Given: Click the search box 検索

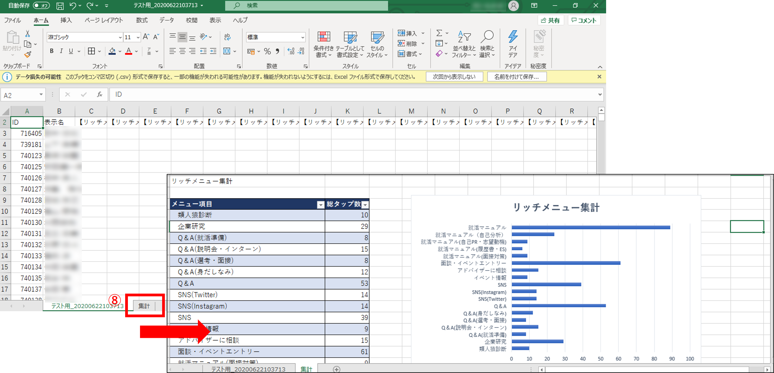Looking at the screenshot, I should (306, 5).
